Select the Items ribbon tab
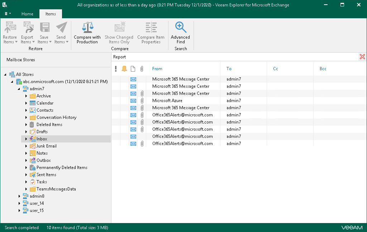The image size is (367, 232). click(x=51, y=14)
